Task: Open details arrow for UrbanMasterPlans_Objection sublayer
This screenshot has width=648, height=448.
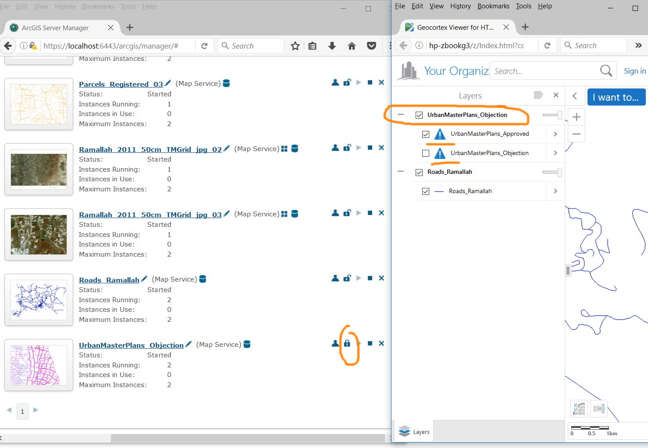Action: click(x=555, y=153)
